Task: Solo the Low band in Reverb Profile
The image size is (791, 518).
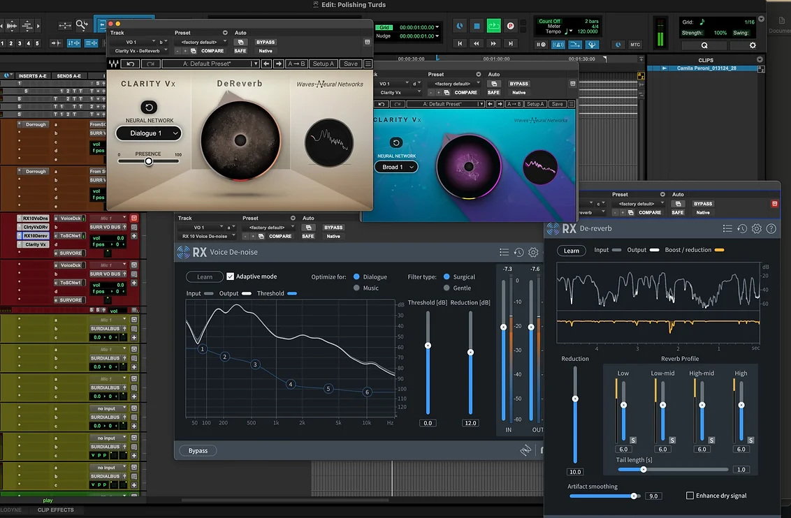Action: [633, 441]
